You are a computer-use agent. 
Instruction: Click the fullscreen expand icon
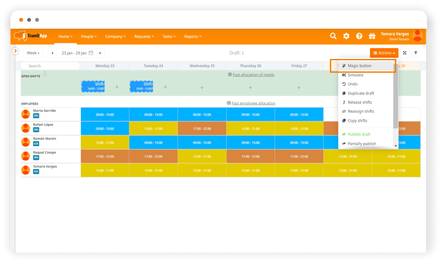(404, 53)
